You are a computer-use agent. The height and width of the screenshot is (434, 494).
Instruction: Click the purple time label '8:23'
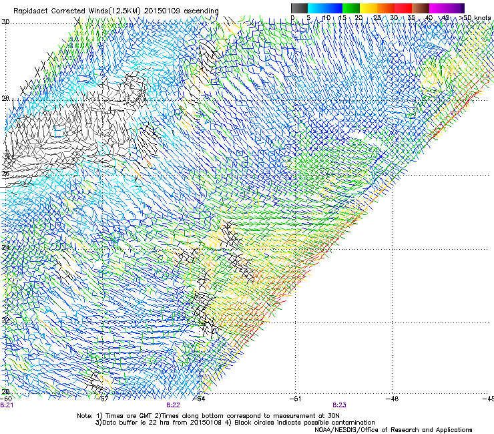coord(339,405)
